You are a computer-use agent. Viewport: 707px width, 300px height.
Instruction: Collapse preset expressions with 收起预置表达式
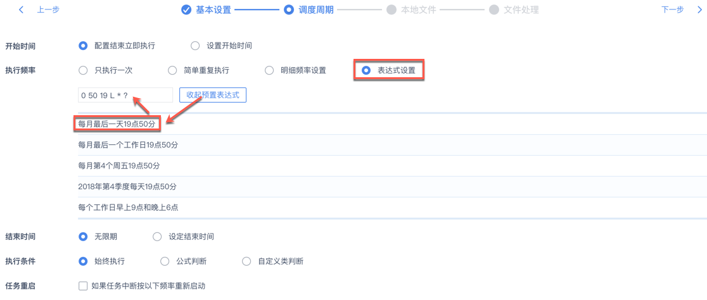pyautogui.click(x=213, y=95)
